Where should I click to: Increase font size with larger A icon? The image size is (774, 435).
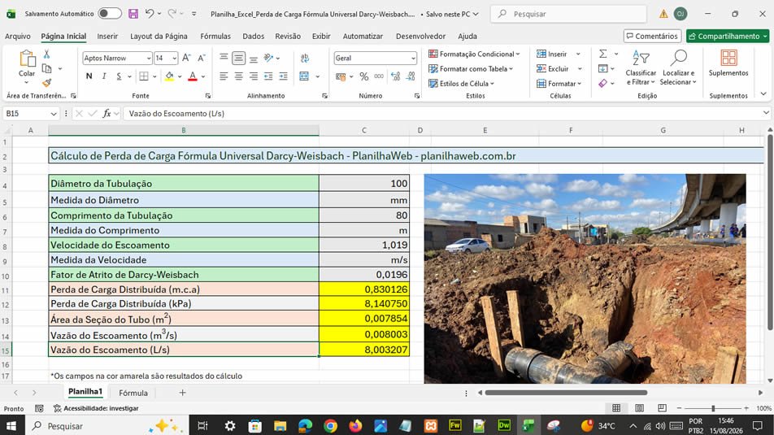[x=186, y=58]
